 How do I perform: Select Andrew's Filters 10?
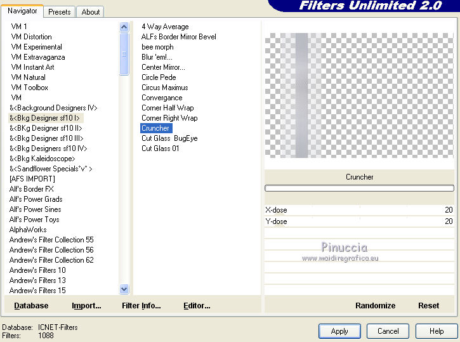37,270
